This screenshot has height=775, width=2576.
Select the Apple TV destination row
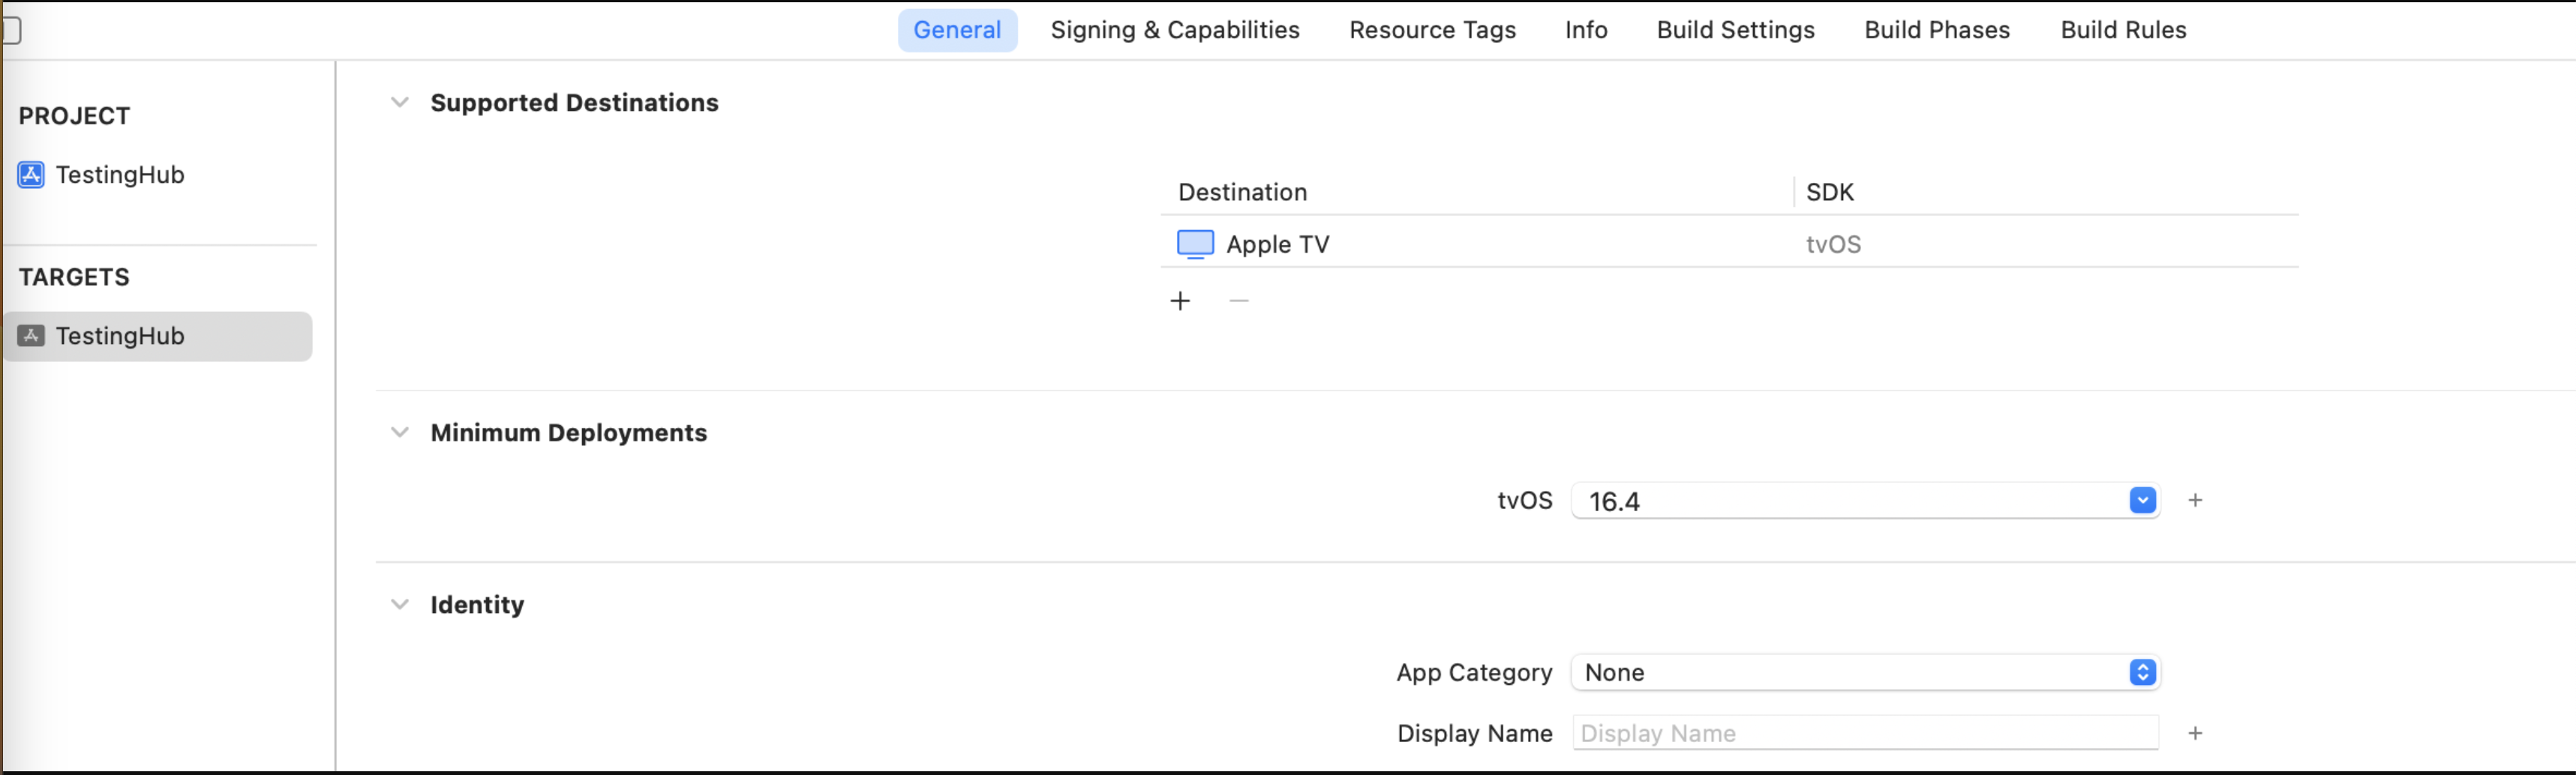1500,244
